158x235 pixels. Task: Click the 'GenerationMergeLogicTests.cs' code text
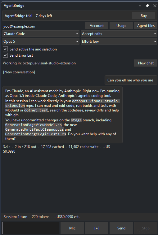36,134
